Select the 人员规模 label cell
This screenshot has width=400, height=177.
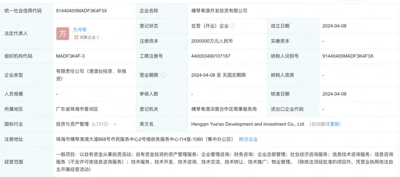pyautogui.click(x=27, y=94)
